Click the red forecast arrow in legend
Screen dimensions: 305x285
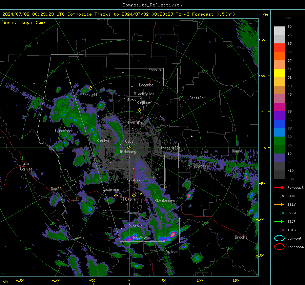tap(279, 187)
